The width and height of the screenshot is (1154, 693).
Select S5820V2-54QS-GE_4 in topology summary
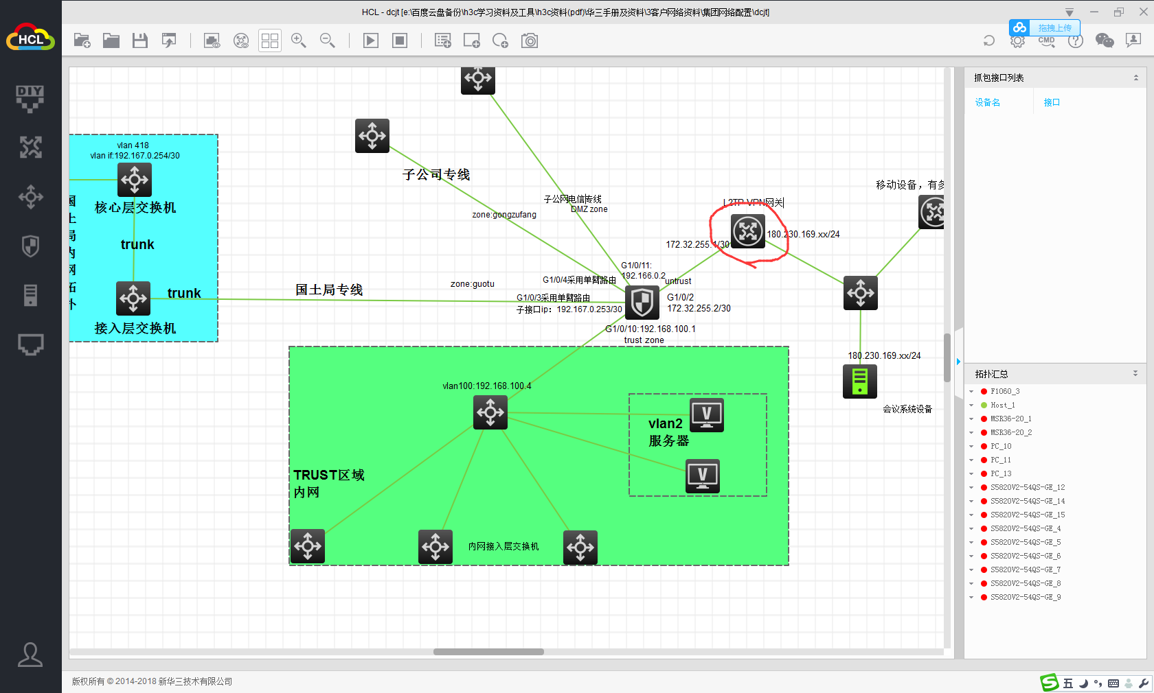point(1026,529)
